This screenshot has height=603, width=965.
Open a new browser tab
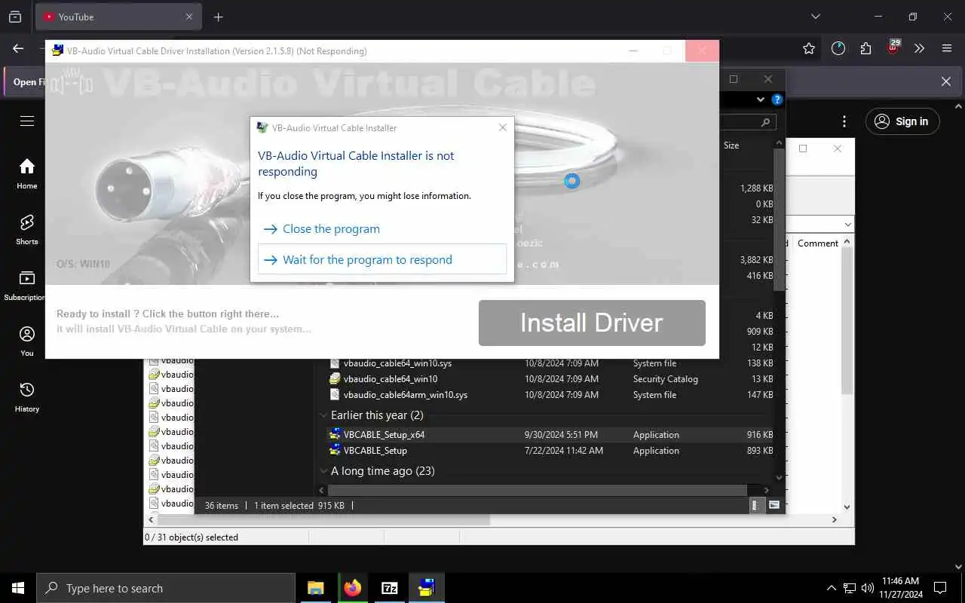pos(219,17)
